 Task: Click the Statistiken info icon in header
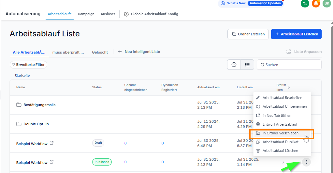289,88
